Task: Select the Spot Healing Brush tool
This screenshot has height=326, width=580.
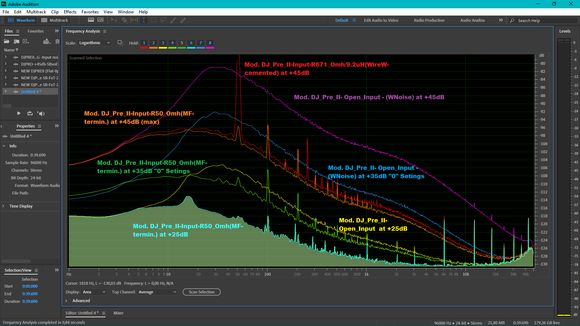Action: click(x=183, y=20)
